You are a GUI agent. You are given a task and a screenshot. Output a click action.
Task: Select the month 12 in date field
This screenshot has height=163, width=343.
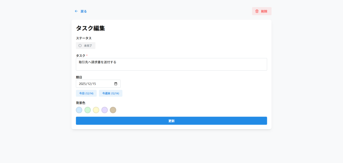click(90, 84)
